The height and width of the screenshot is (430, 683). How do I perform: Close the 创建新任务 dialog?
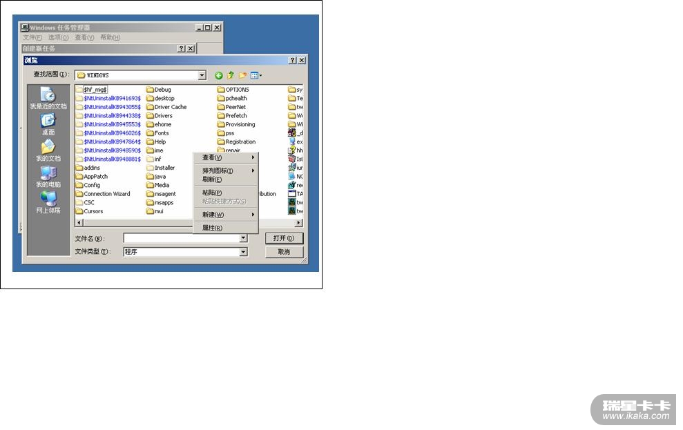coord(191,49)
